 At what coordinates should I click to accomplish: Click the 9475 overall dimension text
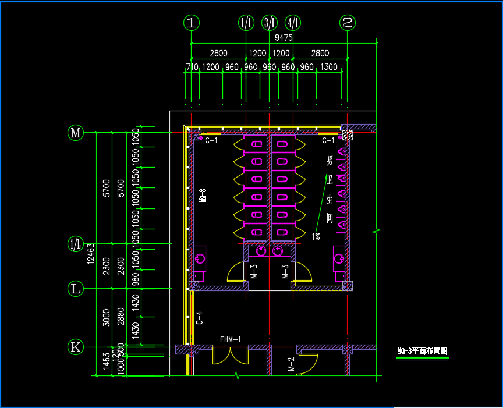tap(283, 38)
